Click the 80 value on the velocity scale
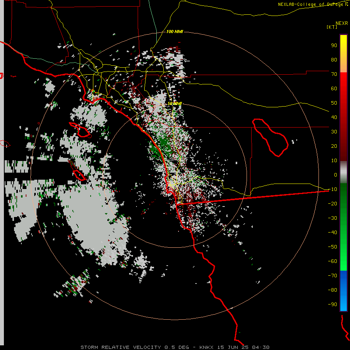The width and height of the screenshot is (350, 350). (334, 59)
